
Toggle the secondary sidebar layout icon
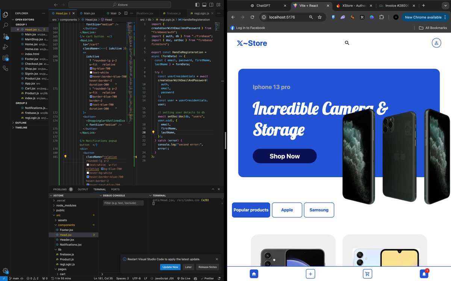pos(211,5)
